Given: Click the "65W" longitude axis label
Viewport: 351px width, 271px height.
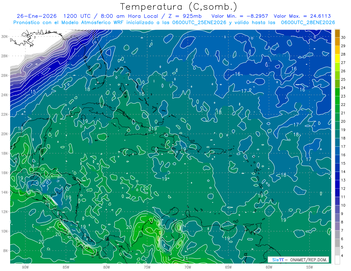Looking at the screenshot, I should click(x=228, y=268).
